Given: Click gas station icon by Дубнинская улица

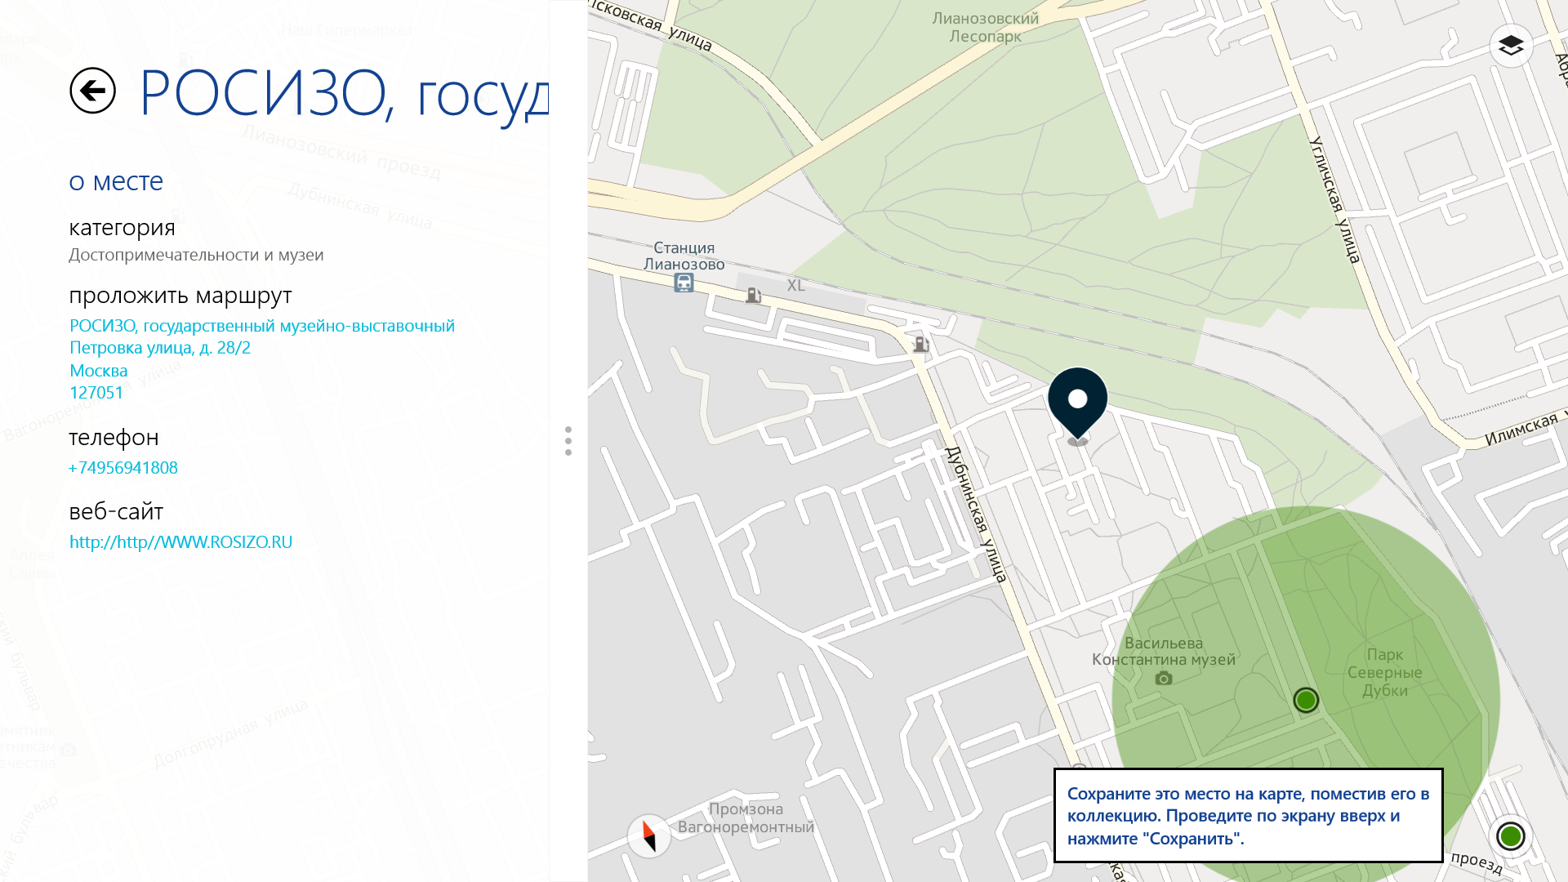Looking at the screenshot, I should pyautogui.click(x=921, y=344).
